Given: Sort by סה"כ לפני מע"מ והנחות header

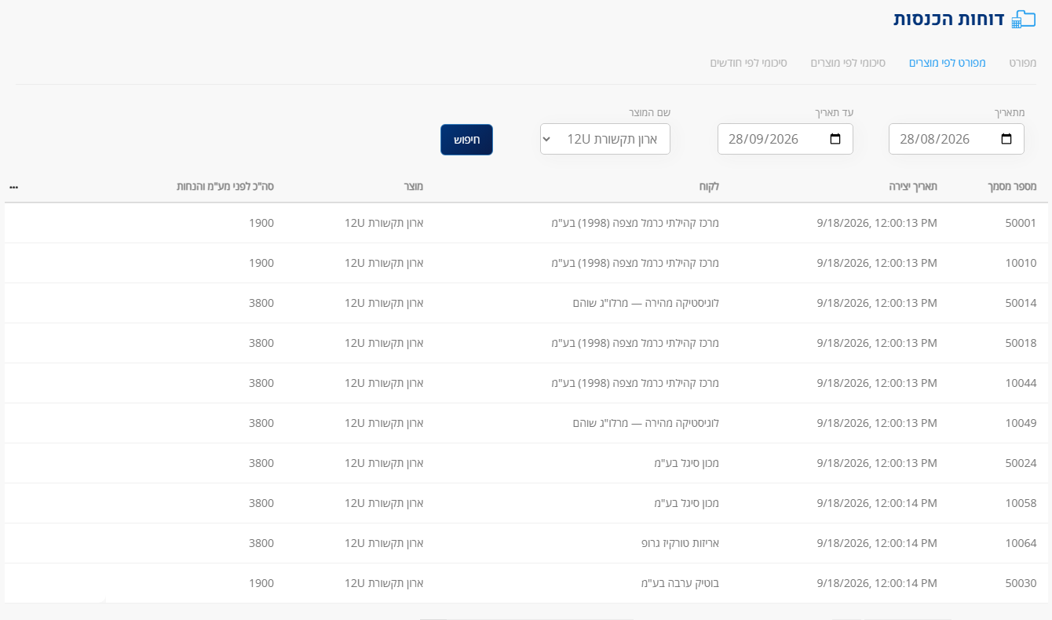Looking at the screenshot, I should coord(225,187).
